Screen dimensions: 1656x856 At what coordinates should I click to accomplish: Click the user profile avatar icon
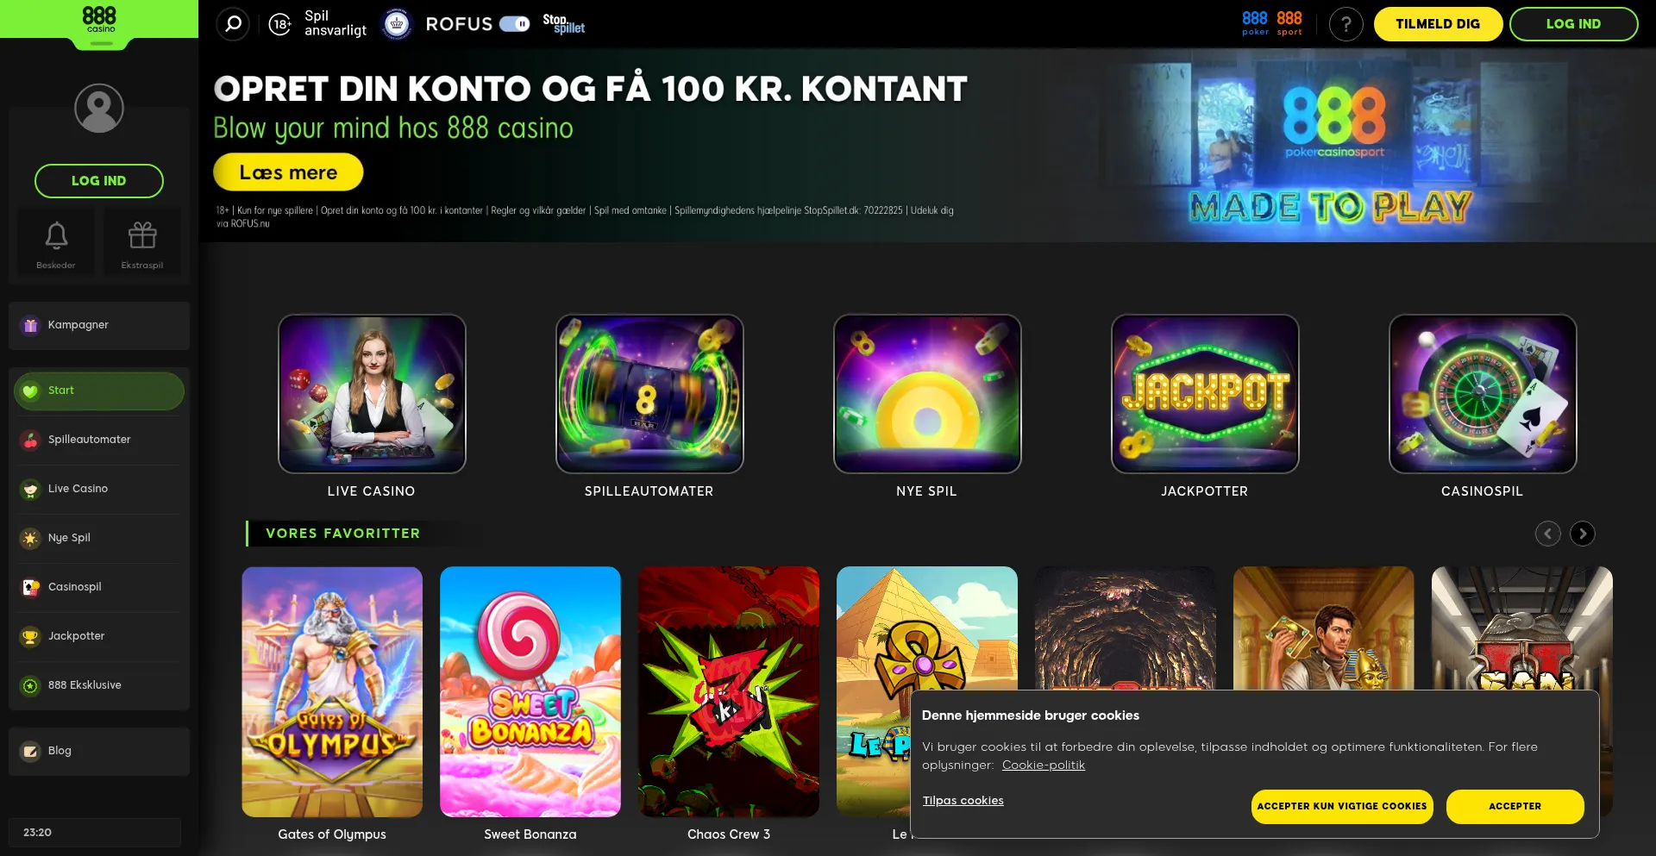pos(99,108)
